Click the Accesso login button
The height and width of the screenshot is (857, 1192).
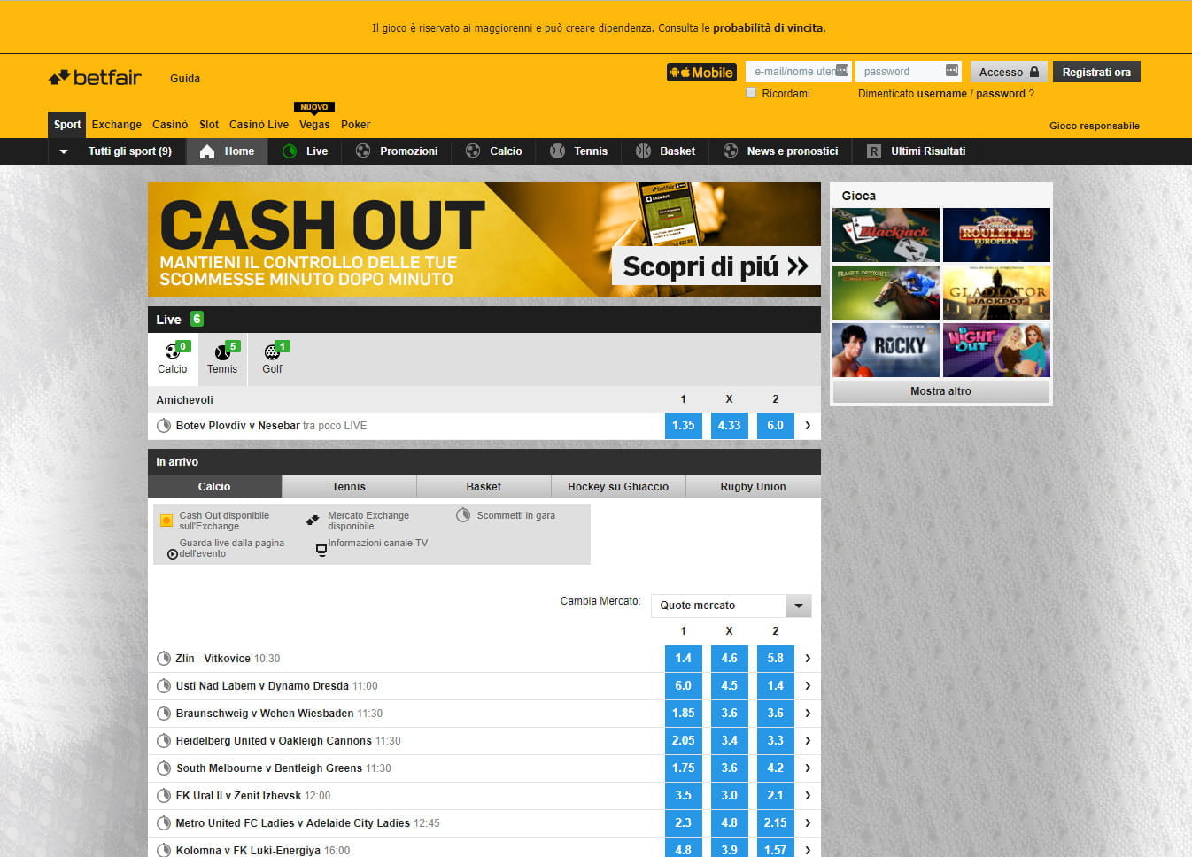pos(1009,73)
